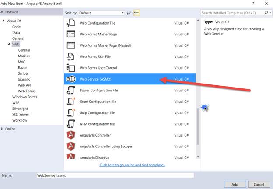
Task: Click the search magnifier icon
Action: point(266,13)
